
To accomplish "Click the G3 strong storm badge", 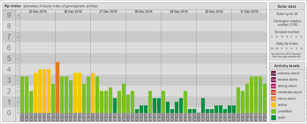I will click(274, 86).
